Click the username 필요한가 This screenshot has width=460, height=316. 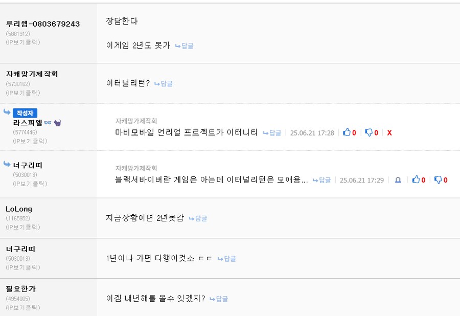coord(19,289)
